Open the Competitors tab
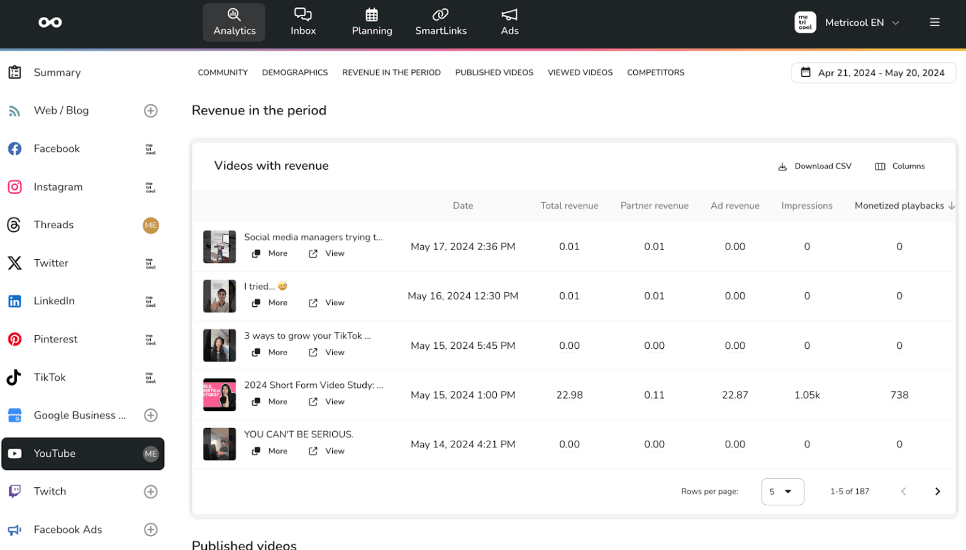 pos(655,72)
